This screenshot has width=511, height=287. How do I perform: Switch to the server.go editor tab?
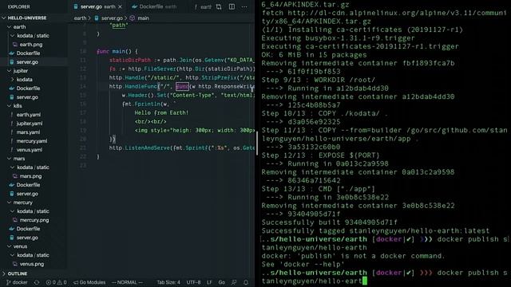[x=97, y=6]
